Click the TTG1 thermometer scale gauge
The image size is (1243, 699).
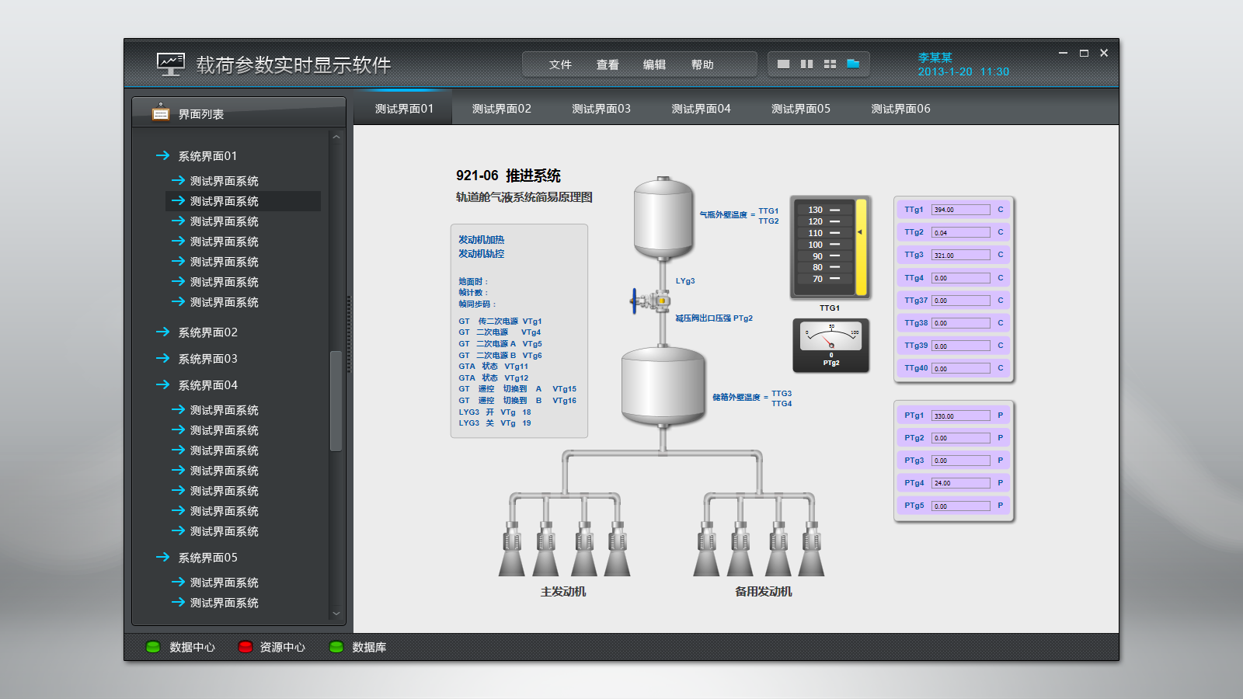coord(830,247)
